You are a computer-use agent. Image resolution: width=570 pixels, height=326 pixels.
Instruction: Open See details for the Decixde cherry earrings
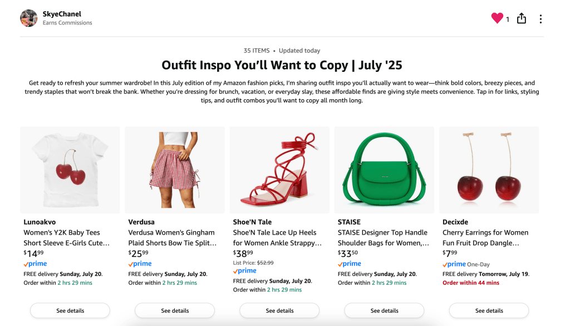coord(488,310)
